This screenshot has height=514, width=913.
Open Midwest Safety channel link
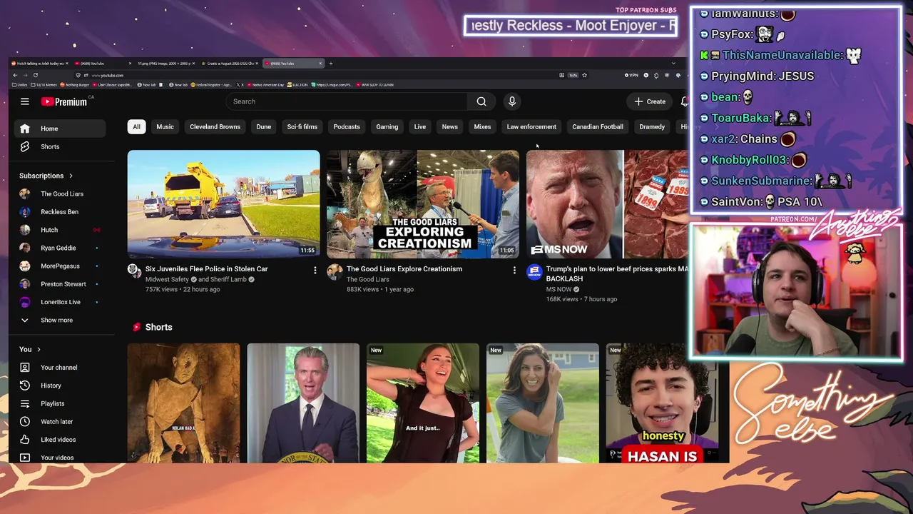tap(167, 280)
